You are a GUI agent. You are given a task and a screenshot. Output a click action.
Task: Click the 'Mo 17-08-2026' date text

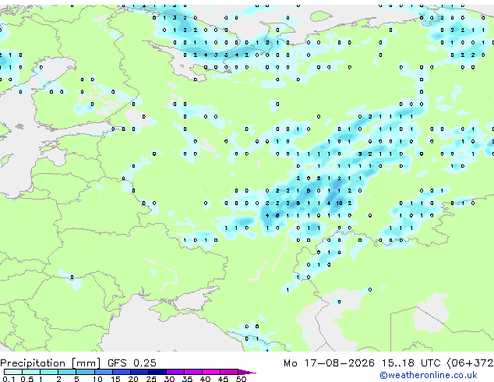tap(329, 363)
